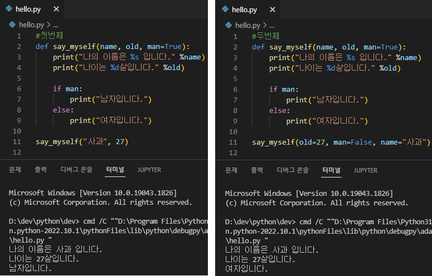Open the 출력 tab in right panel
The width and height of the screenshot is (432, 276).
[x=257, y=170]
